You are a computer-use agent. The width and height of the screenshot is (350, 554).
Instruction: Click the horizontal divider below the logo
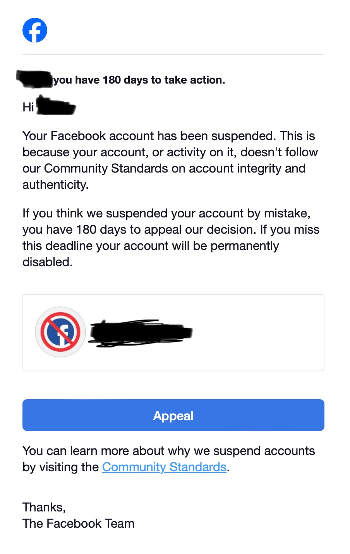click(173, 55)
